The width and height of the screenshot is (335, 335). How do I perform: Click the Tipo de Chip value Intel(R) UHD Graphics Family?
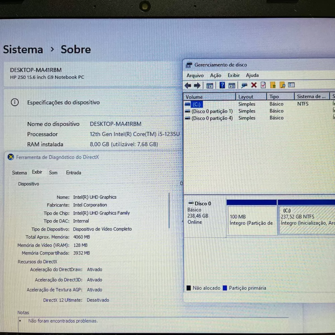coord(102,213)
